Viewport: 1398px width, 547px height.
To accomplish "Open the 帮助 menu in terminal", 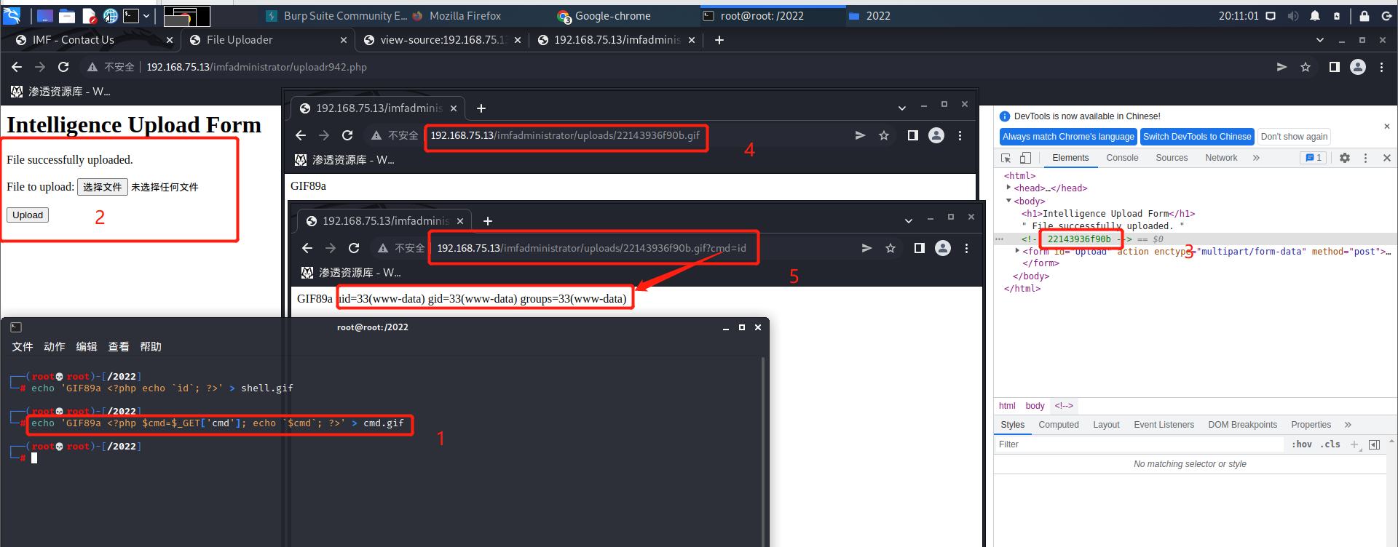I will (x=151, y=347).
